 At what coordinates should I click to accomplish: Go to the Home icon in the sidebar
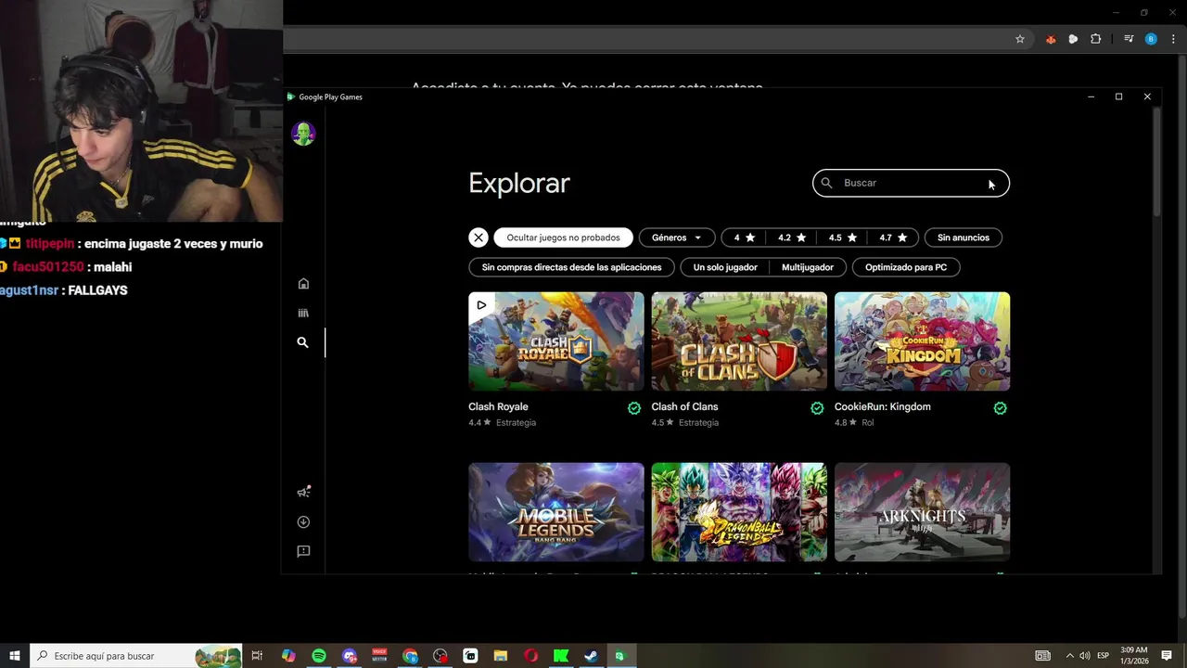(x=303, y=284)
